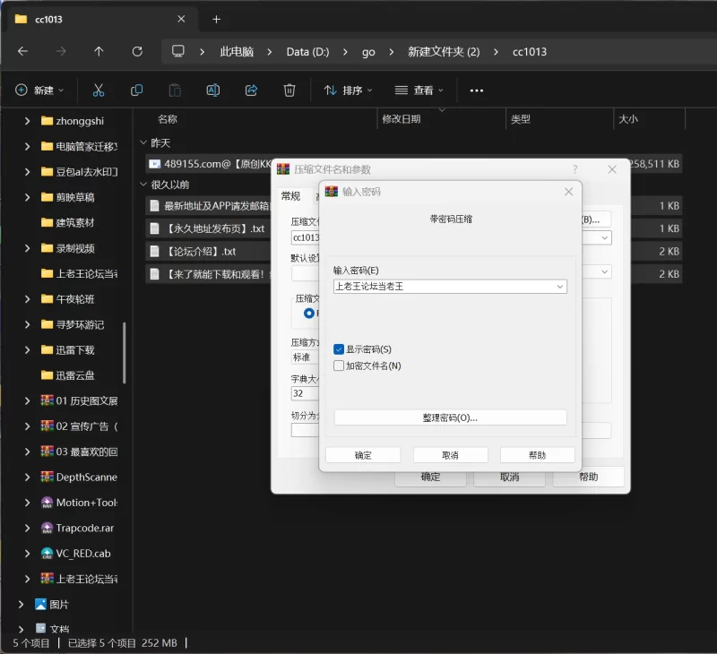717x654 pixels.
Task: Expand the 电脑管家迁移 folder node
Action: 27,146
